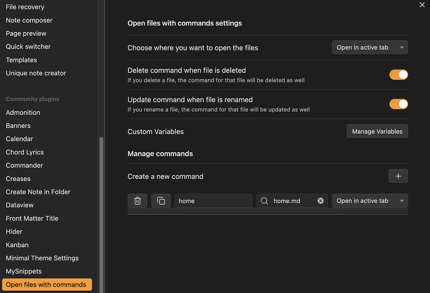Screen dimensions: 430x293
Task: Click the plus icon to create a command
Action: (x=398, y=176)
